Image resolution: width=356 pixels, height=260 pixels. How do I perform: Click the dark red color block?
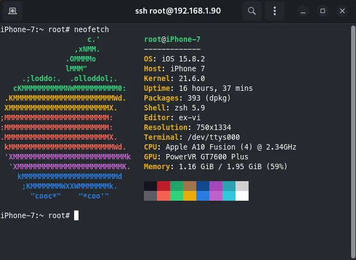[164, 186]
